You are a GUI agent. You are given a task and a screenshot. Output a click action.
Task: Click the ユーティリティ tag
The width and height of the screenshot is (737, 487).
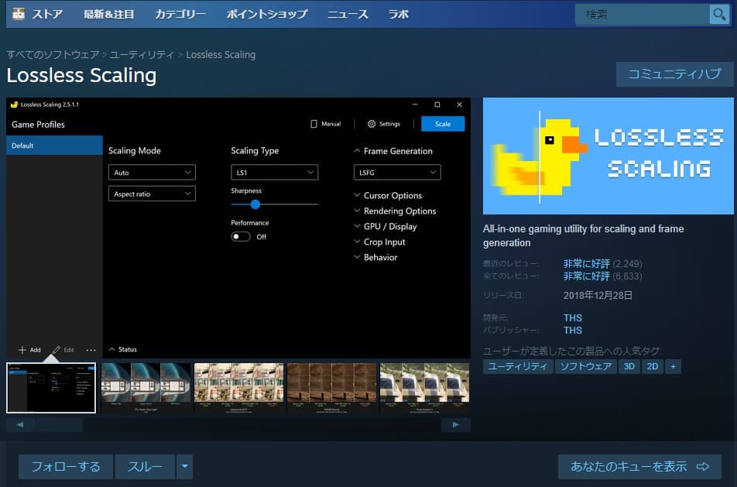(518, 367)
